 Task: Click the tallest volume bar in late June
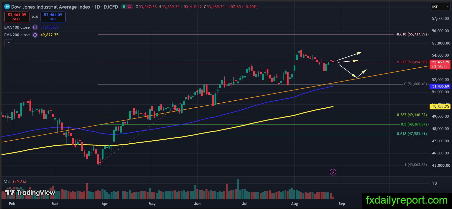[x=238, y=189]
